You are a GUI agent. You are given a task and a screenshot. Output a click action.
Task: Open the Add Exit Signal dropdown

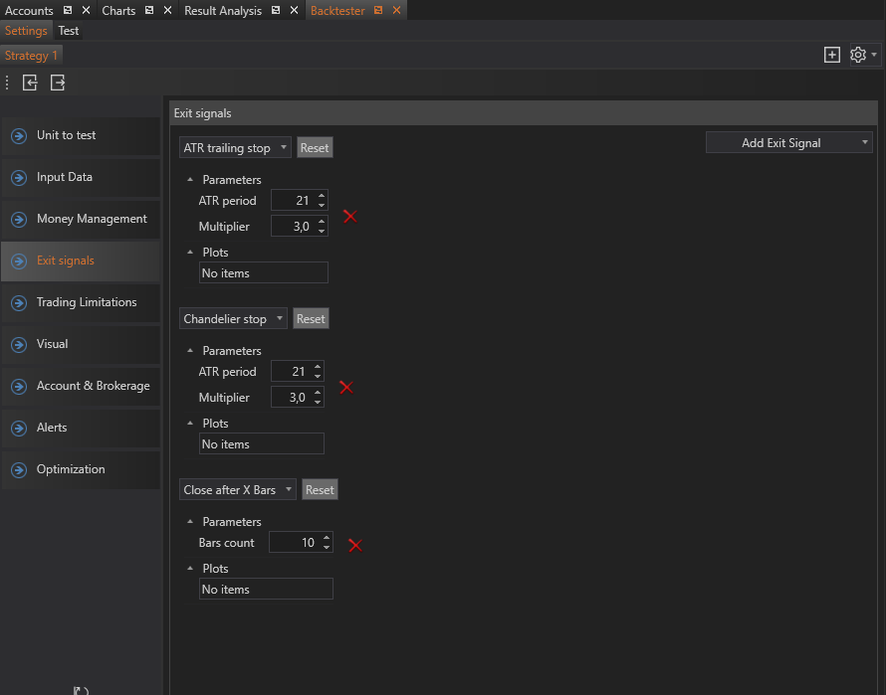coord(788,143)
